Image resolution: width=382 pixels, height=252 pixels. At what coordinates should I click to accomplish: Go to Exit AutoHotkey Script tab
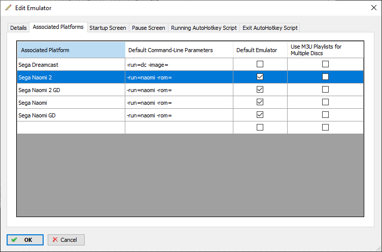click(x=270, y=28)
